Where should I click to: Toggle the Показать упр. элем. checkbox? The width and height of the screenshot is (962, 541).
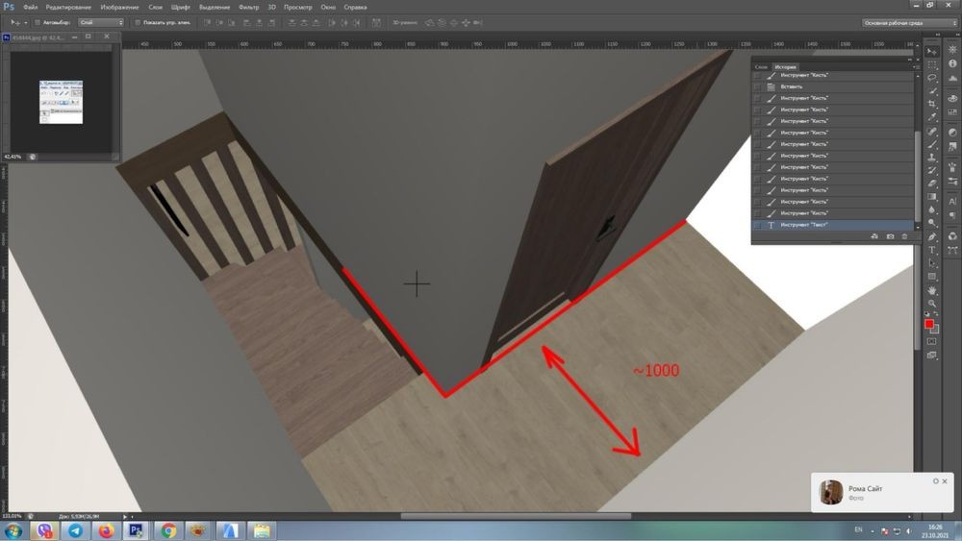(137, 21)
